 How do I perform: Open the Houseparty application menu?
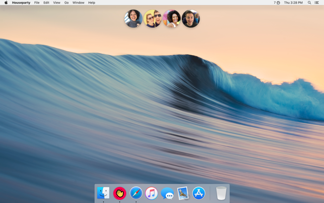pyautogui.click(x=21, y=3)
